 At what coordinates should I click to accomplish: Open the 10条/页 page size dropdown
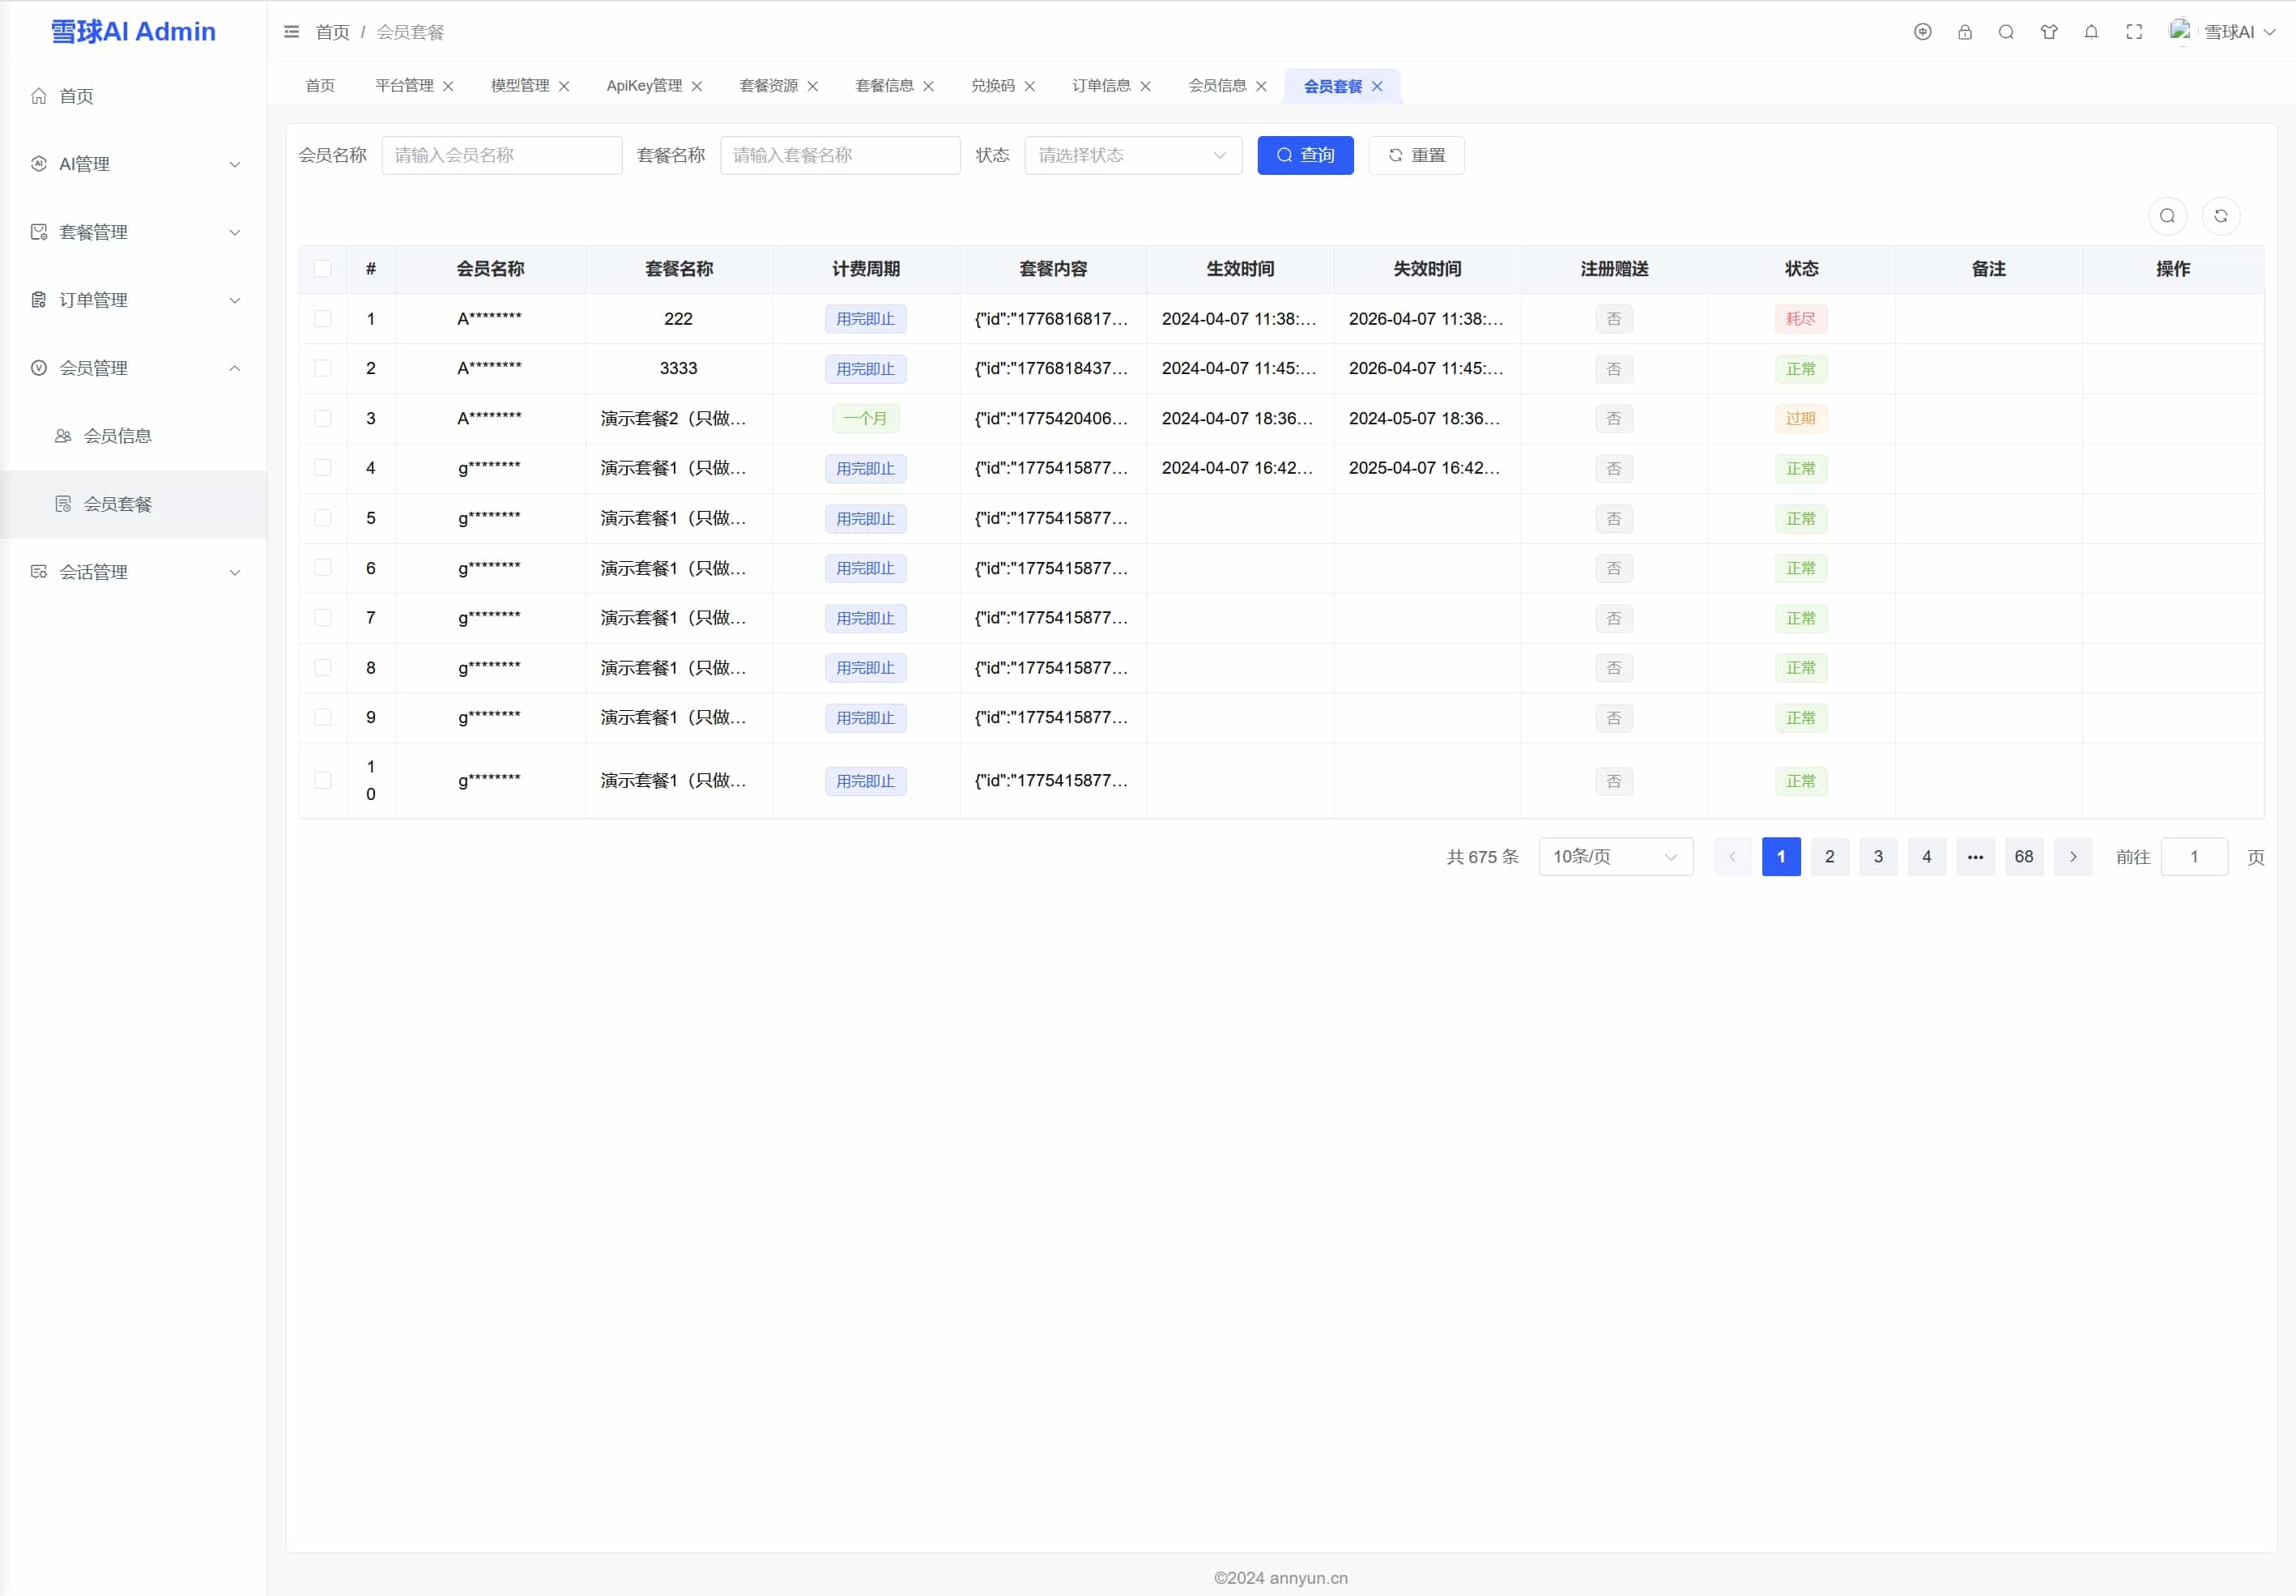pyautogui.click(x=1614, y=857)
